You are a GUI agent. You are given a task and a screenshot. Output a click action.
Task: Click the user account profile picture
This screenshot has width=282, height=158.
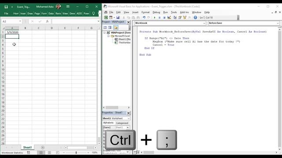point(58,7)
